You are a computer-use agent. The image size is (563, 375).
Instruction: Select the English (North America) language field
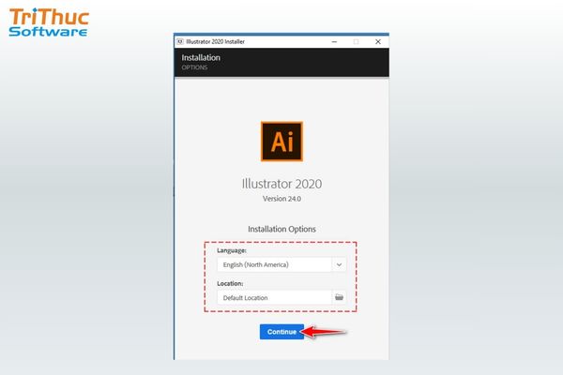coord(274,264)
